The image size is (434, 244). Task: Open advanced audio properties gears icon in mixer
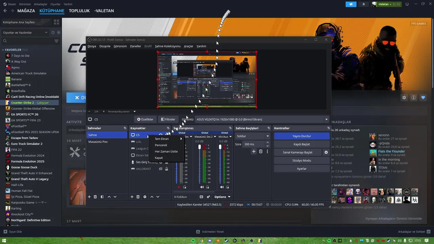point(209,197)
